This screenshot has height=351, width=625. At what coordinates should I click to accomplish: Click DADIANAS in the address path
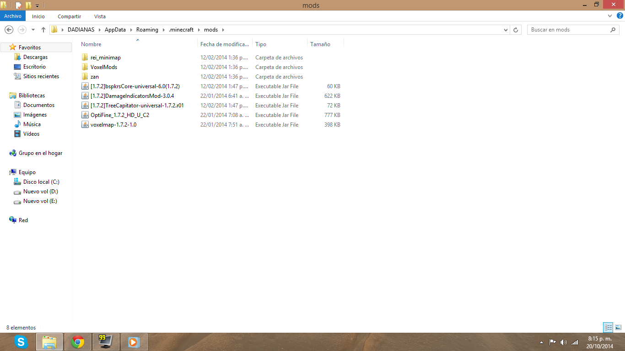[81, 30]
